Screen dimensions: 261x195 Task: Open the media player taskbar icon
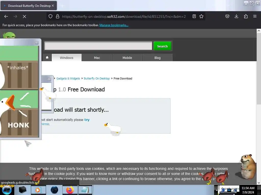click(x=38, y=190)
